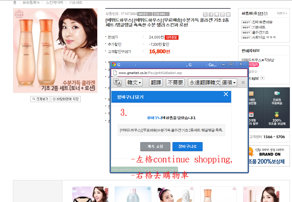Open the 상품평(총511건) reviews link
The width and height of the screenshot is (292, 202).
coord(255,14)
